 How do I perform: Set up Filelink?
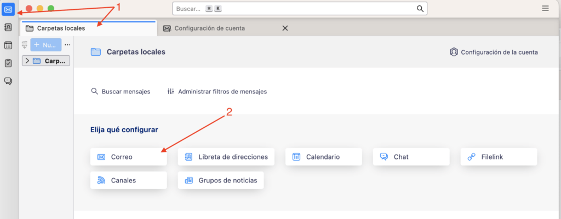click(x=499, y=157)
